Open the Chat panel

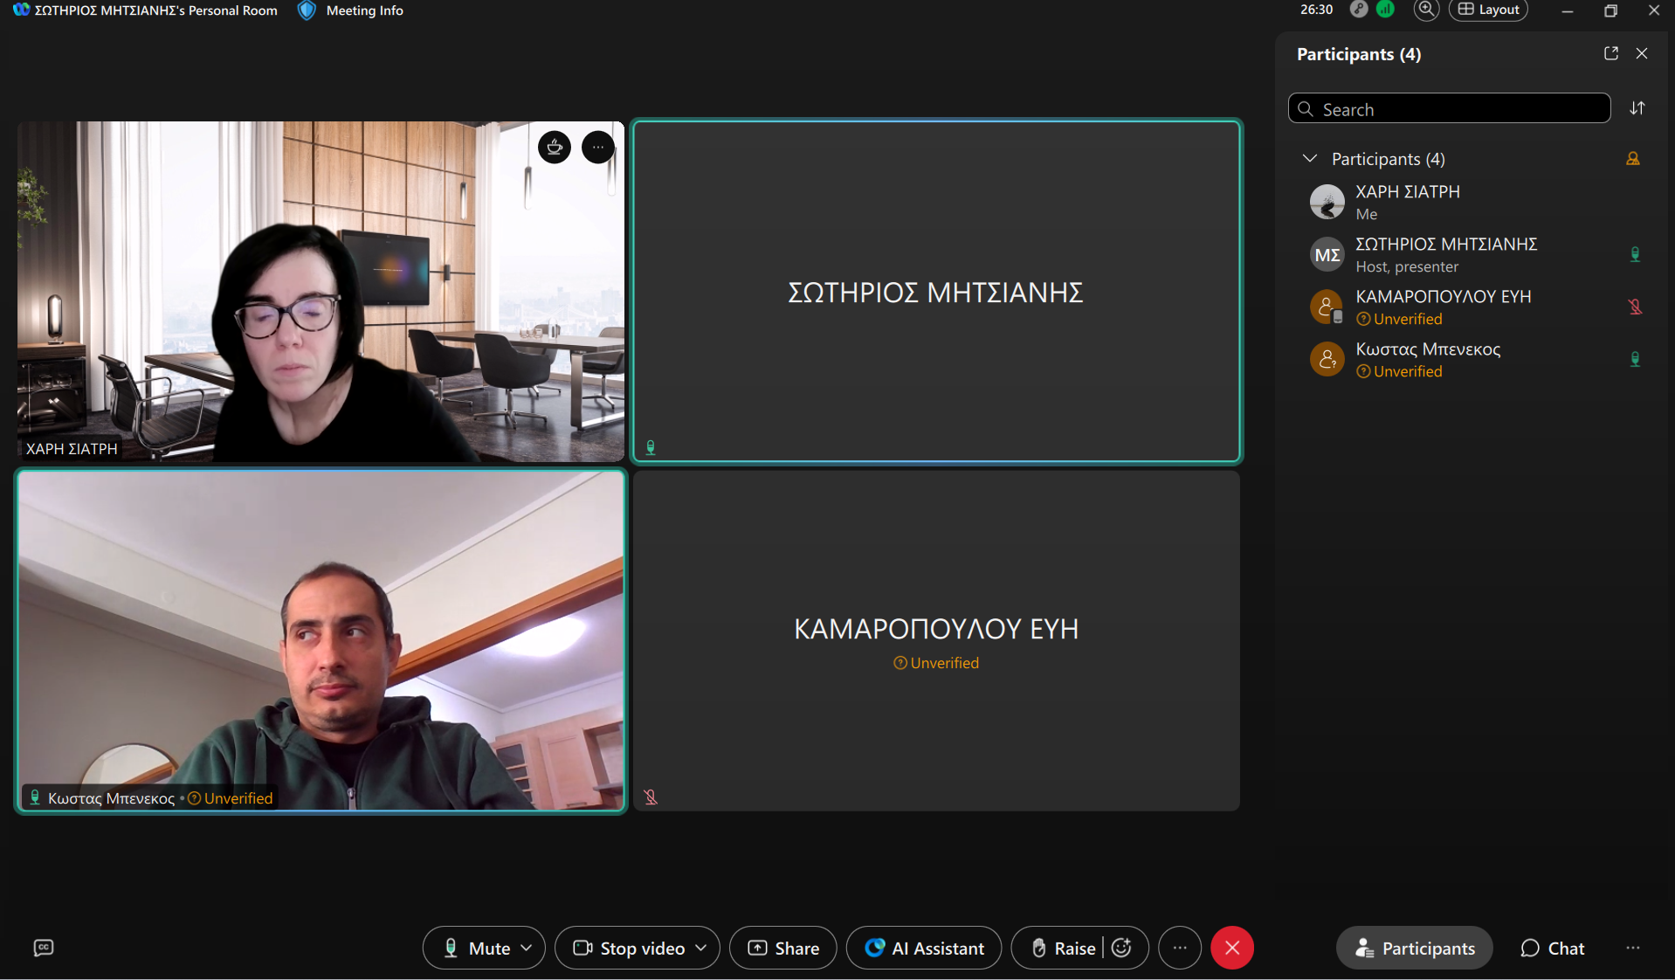(1552, 948)
